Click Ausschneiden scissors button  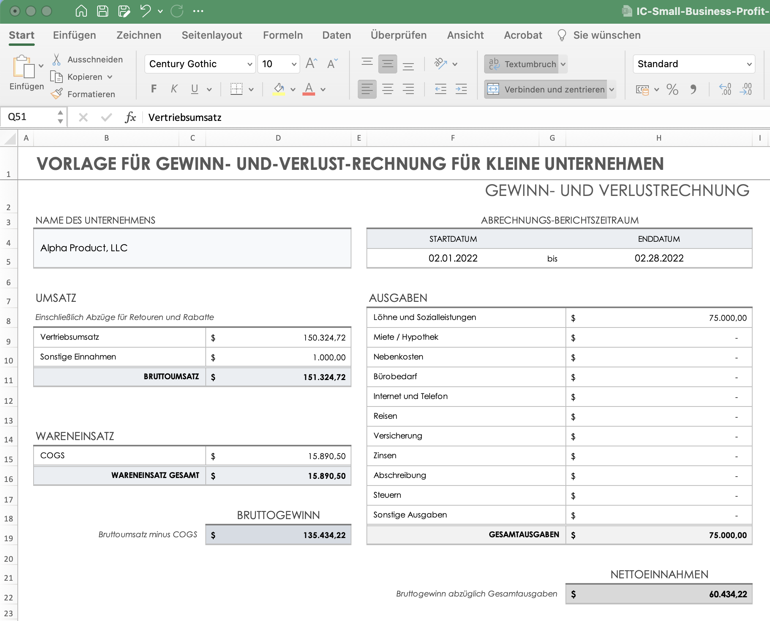pos(87,59)
